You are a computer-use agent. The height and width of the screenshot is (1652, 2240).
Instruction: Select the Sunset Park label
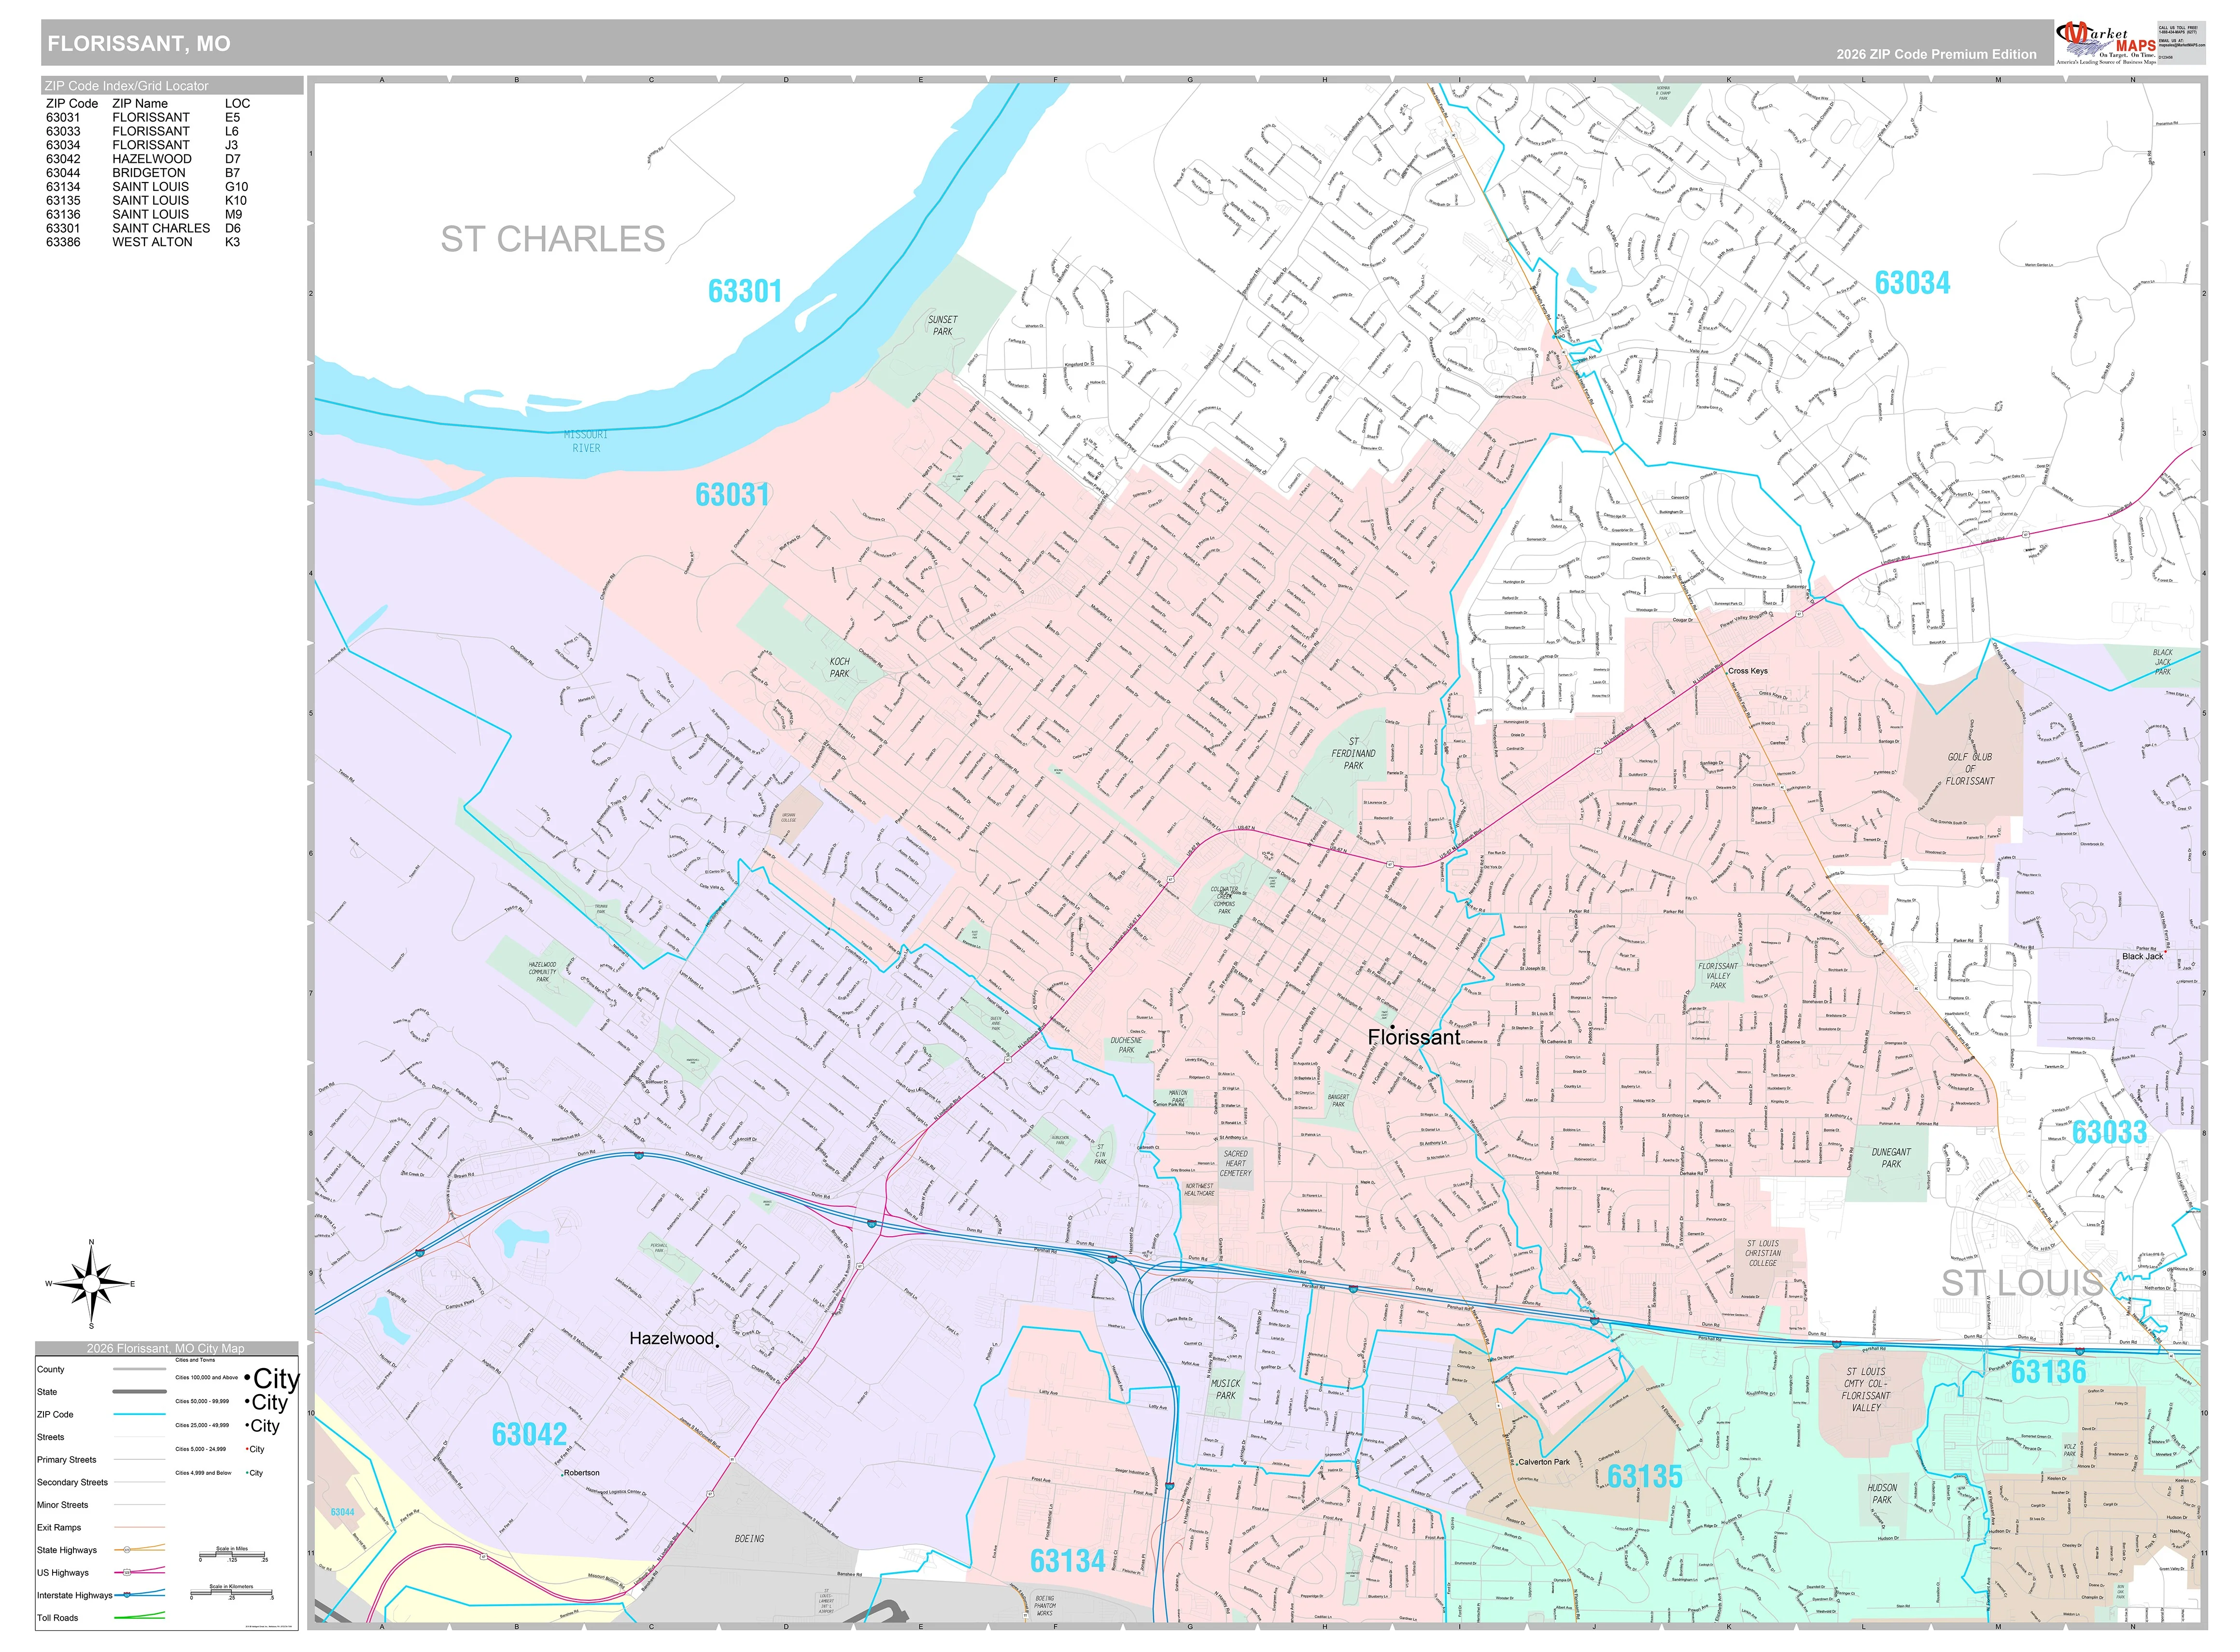pyautogui.click(x=943, y=326)
